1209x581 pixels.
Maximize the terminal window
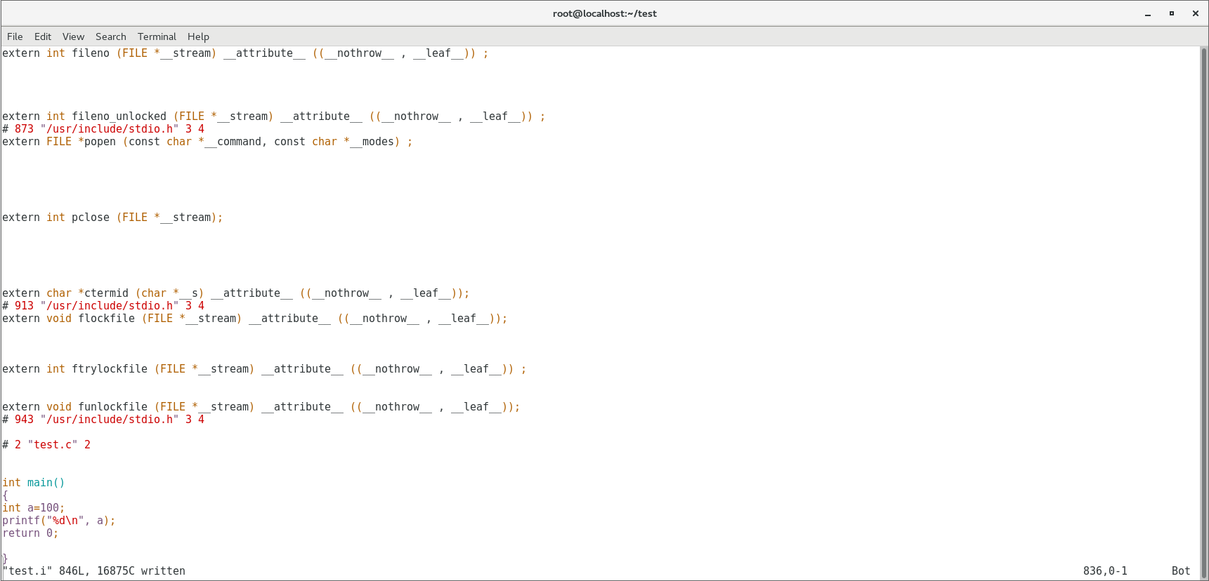coord(1172,13)
